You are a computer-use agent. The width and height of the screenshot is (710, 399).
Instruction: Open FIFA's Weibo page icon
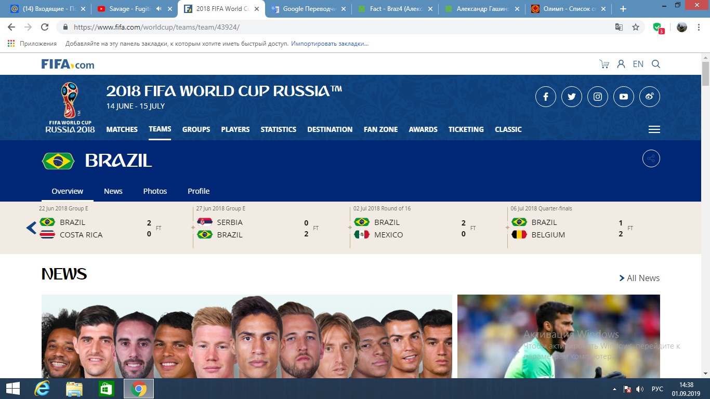coord(650,97)
